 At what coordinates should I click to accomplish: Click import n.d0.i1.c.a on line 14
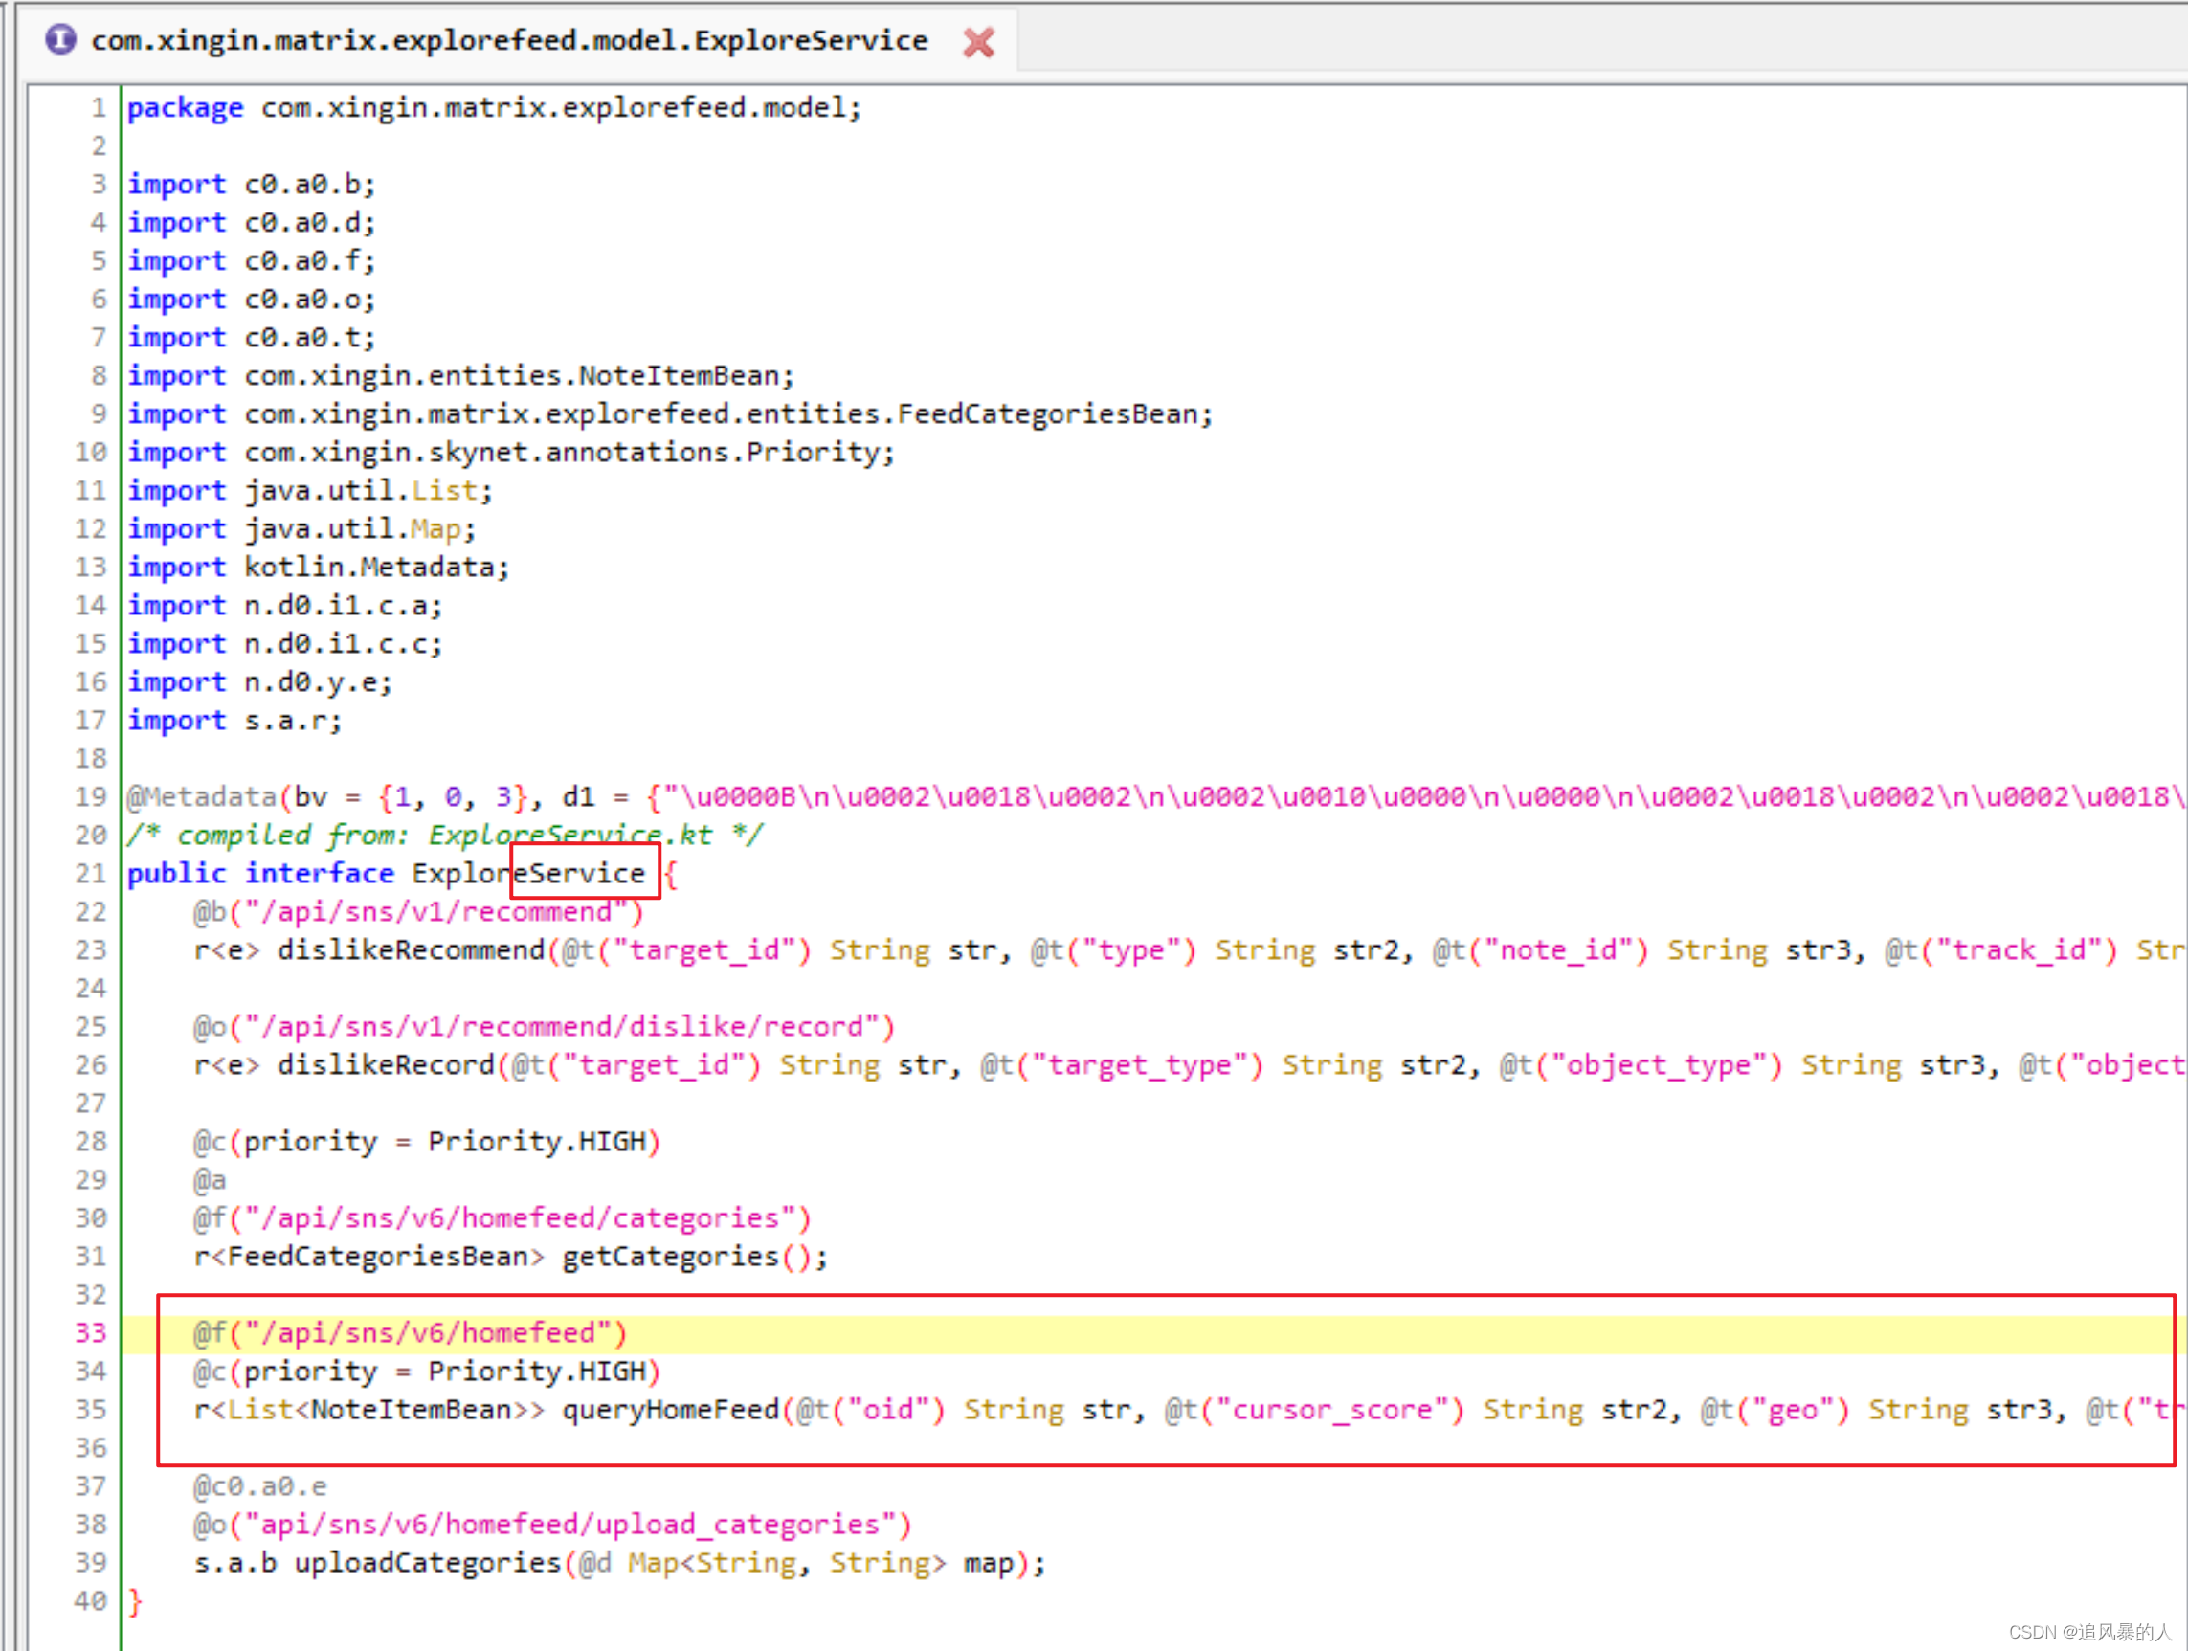pos(285,606)
